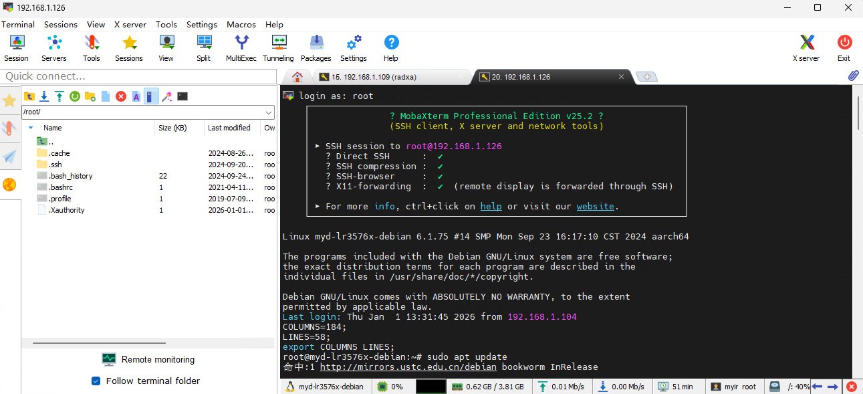863x394 pixels.
Task: Delete selected file with red X icon
Action: click(x=121, y=96)
